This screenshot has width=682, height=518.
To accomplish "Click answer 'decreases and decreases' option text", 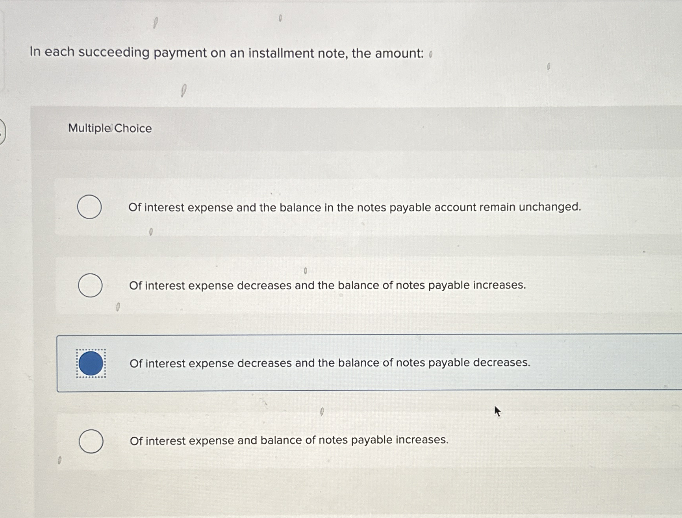I will point(331,363).
